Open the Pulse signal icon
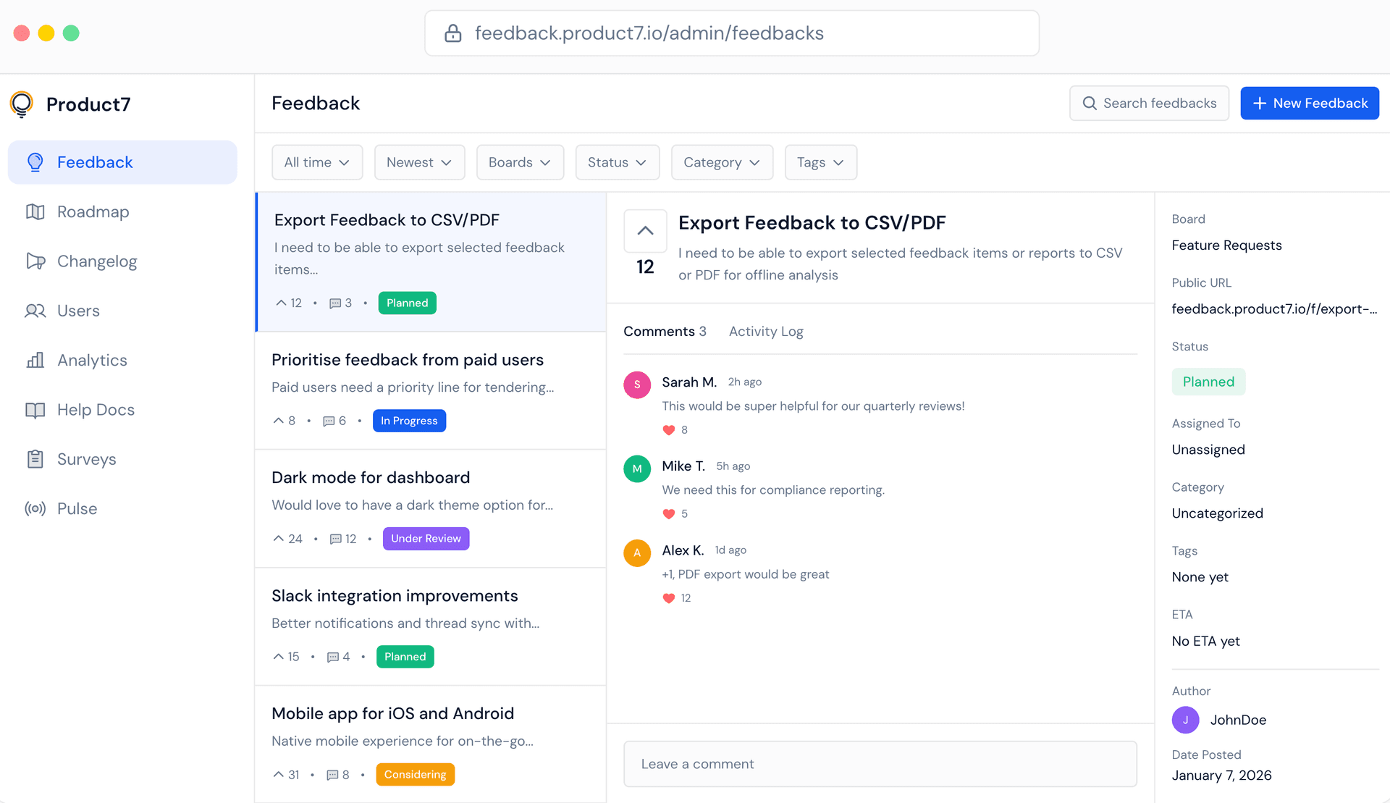 coord(35,508)
